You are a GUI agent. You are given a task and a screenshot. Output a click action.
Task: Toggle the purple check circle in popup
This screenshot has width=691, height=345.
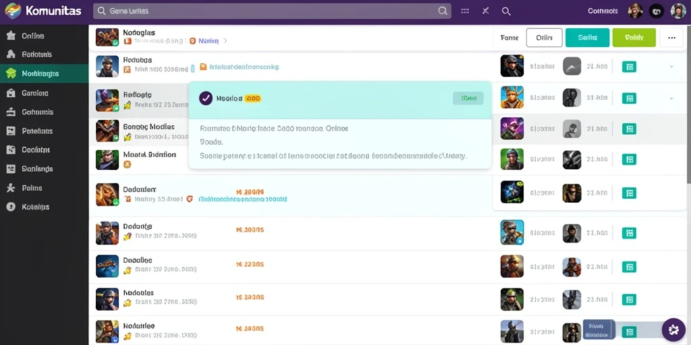tap(206, 98)
